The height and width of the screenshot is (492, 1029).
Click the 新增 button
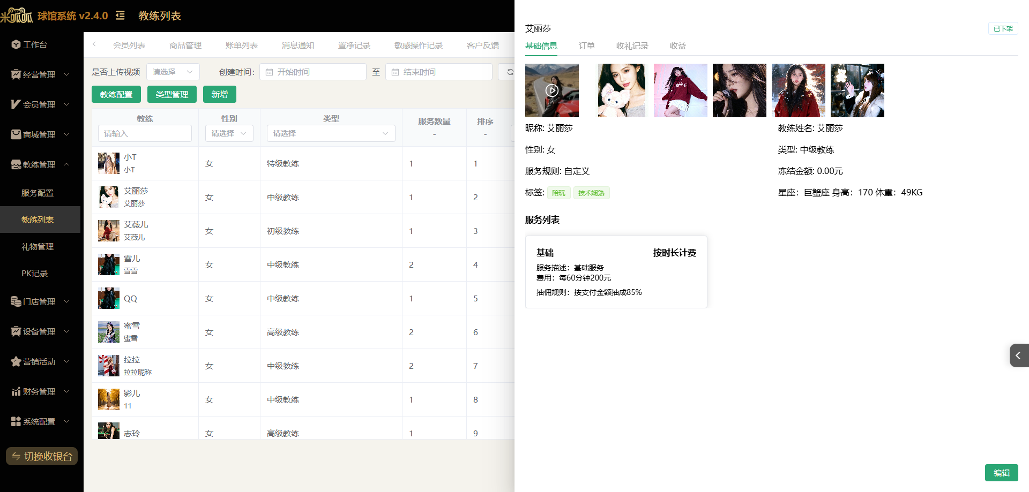pyautogui.click(x=220, y=94)
